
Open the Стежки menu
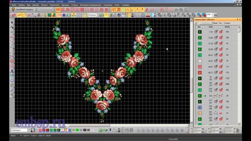click(75, 5)
